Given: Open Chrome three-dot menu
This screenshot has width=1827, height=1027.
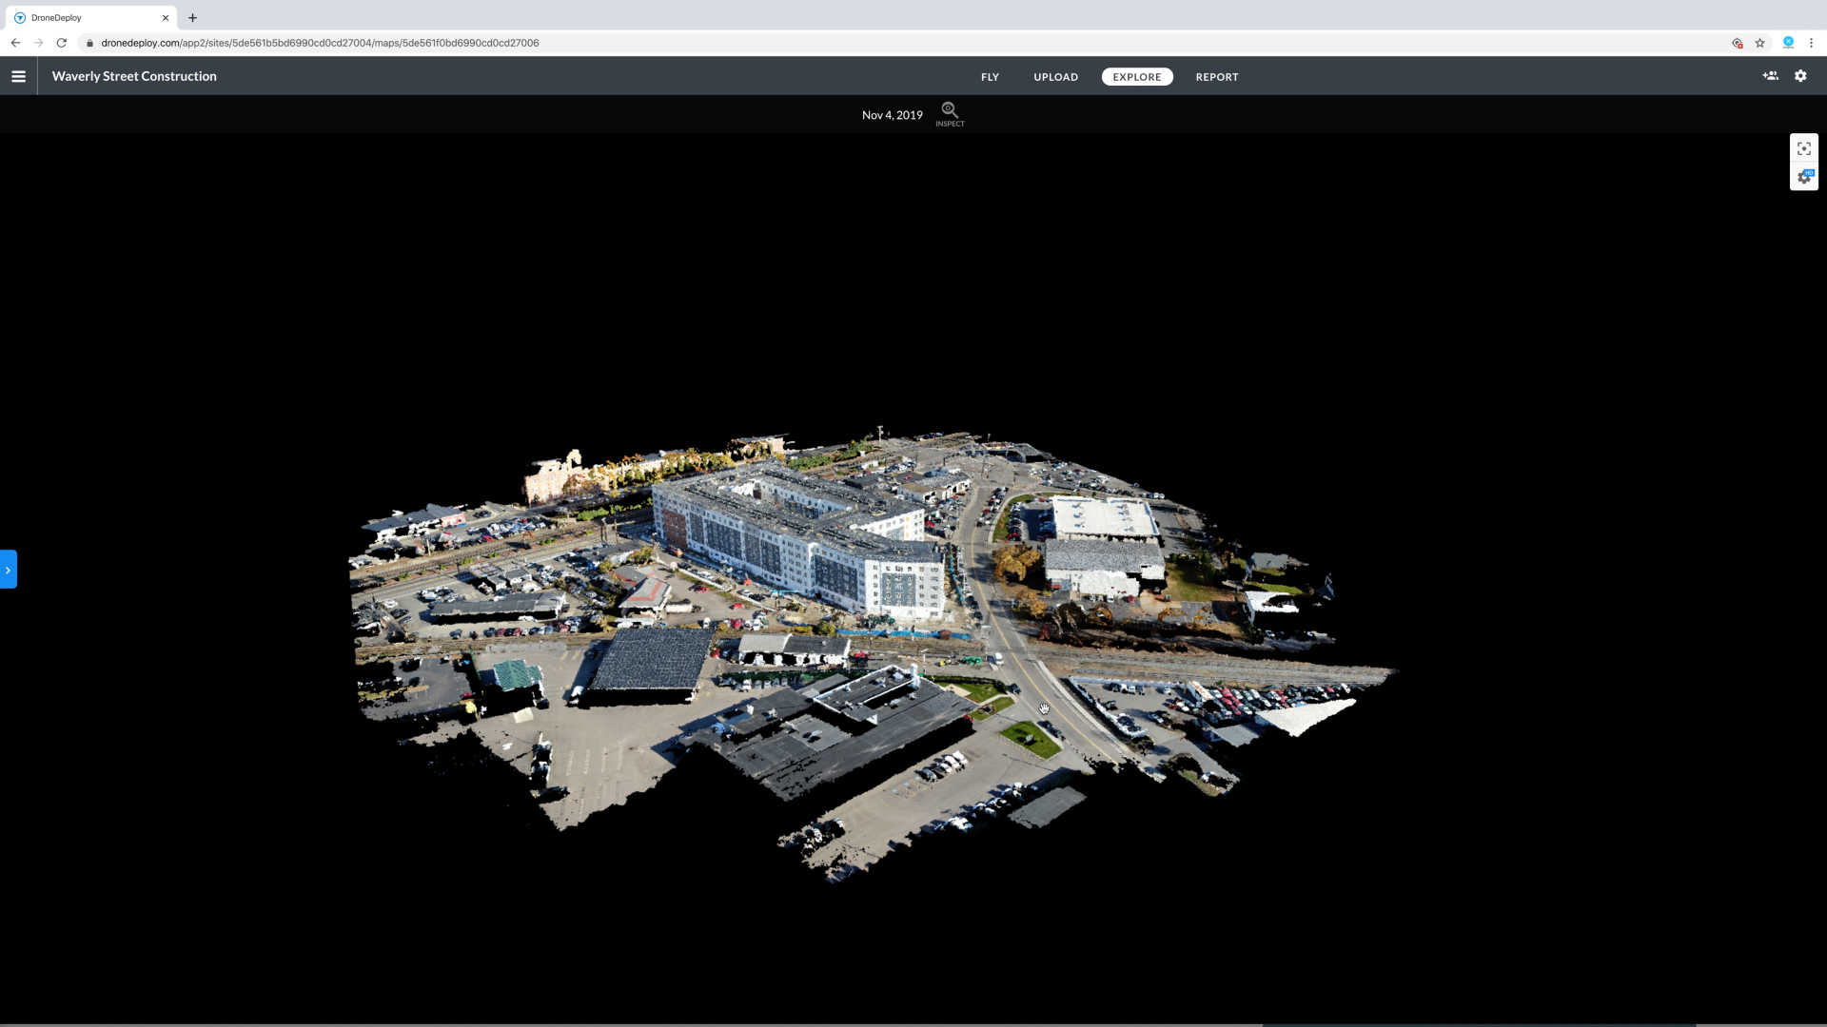Looking at the screenshot, I should click(1812, 43).
